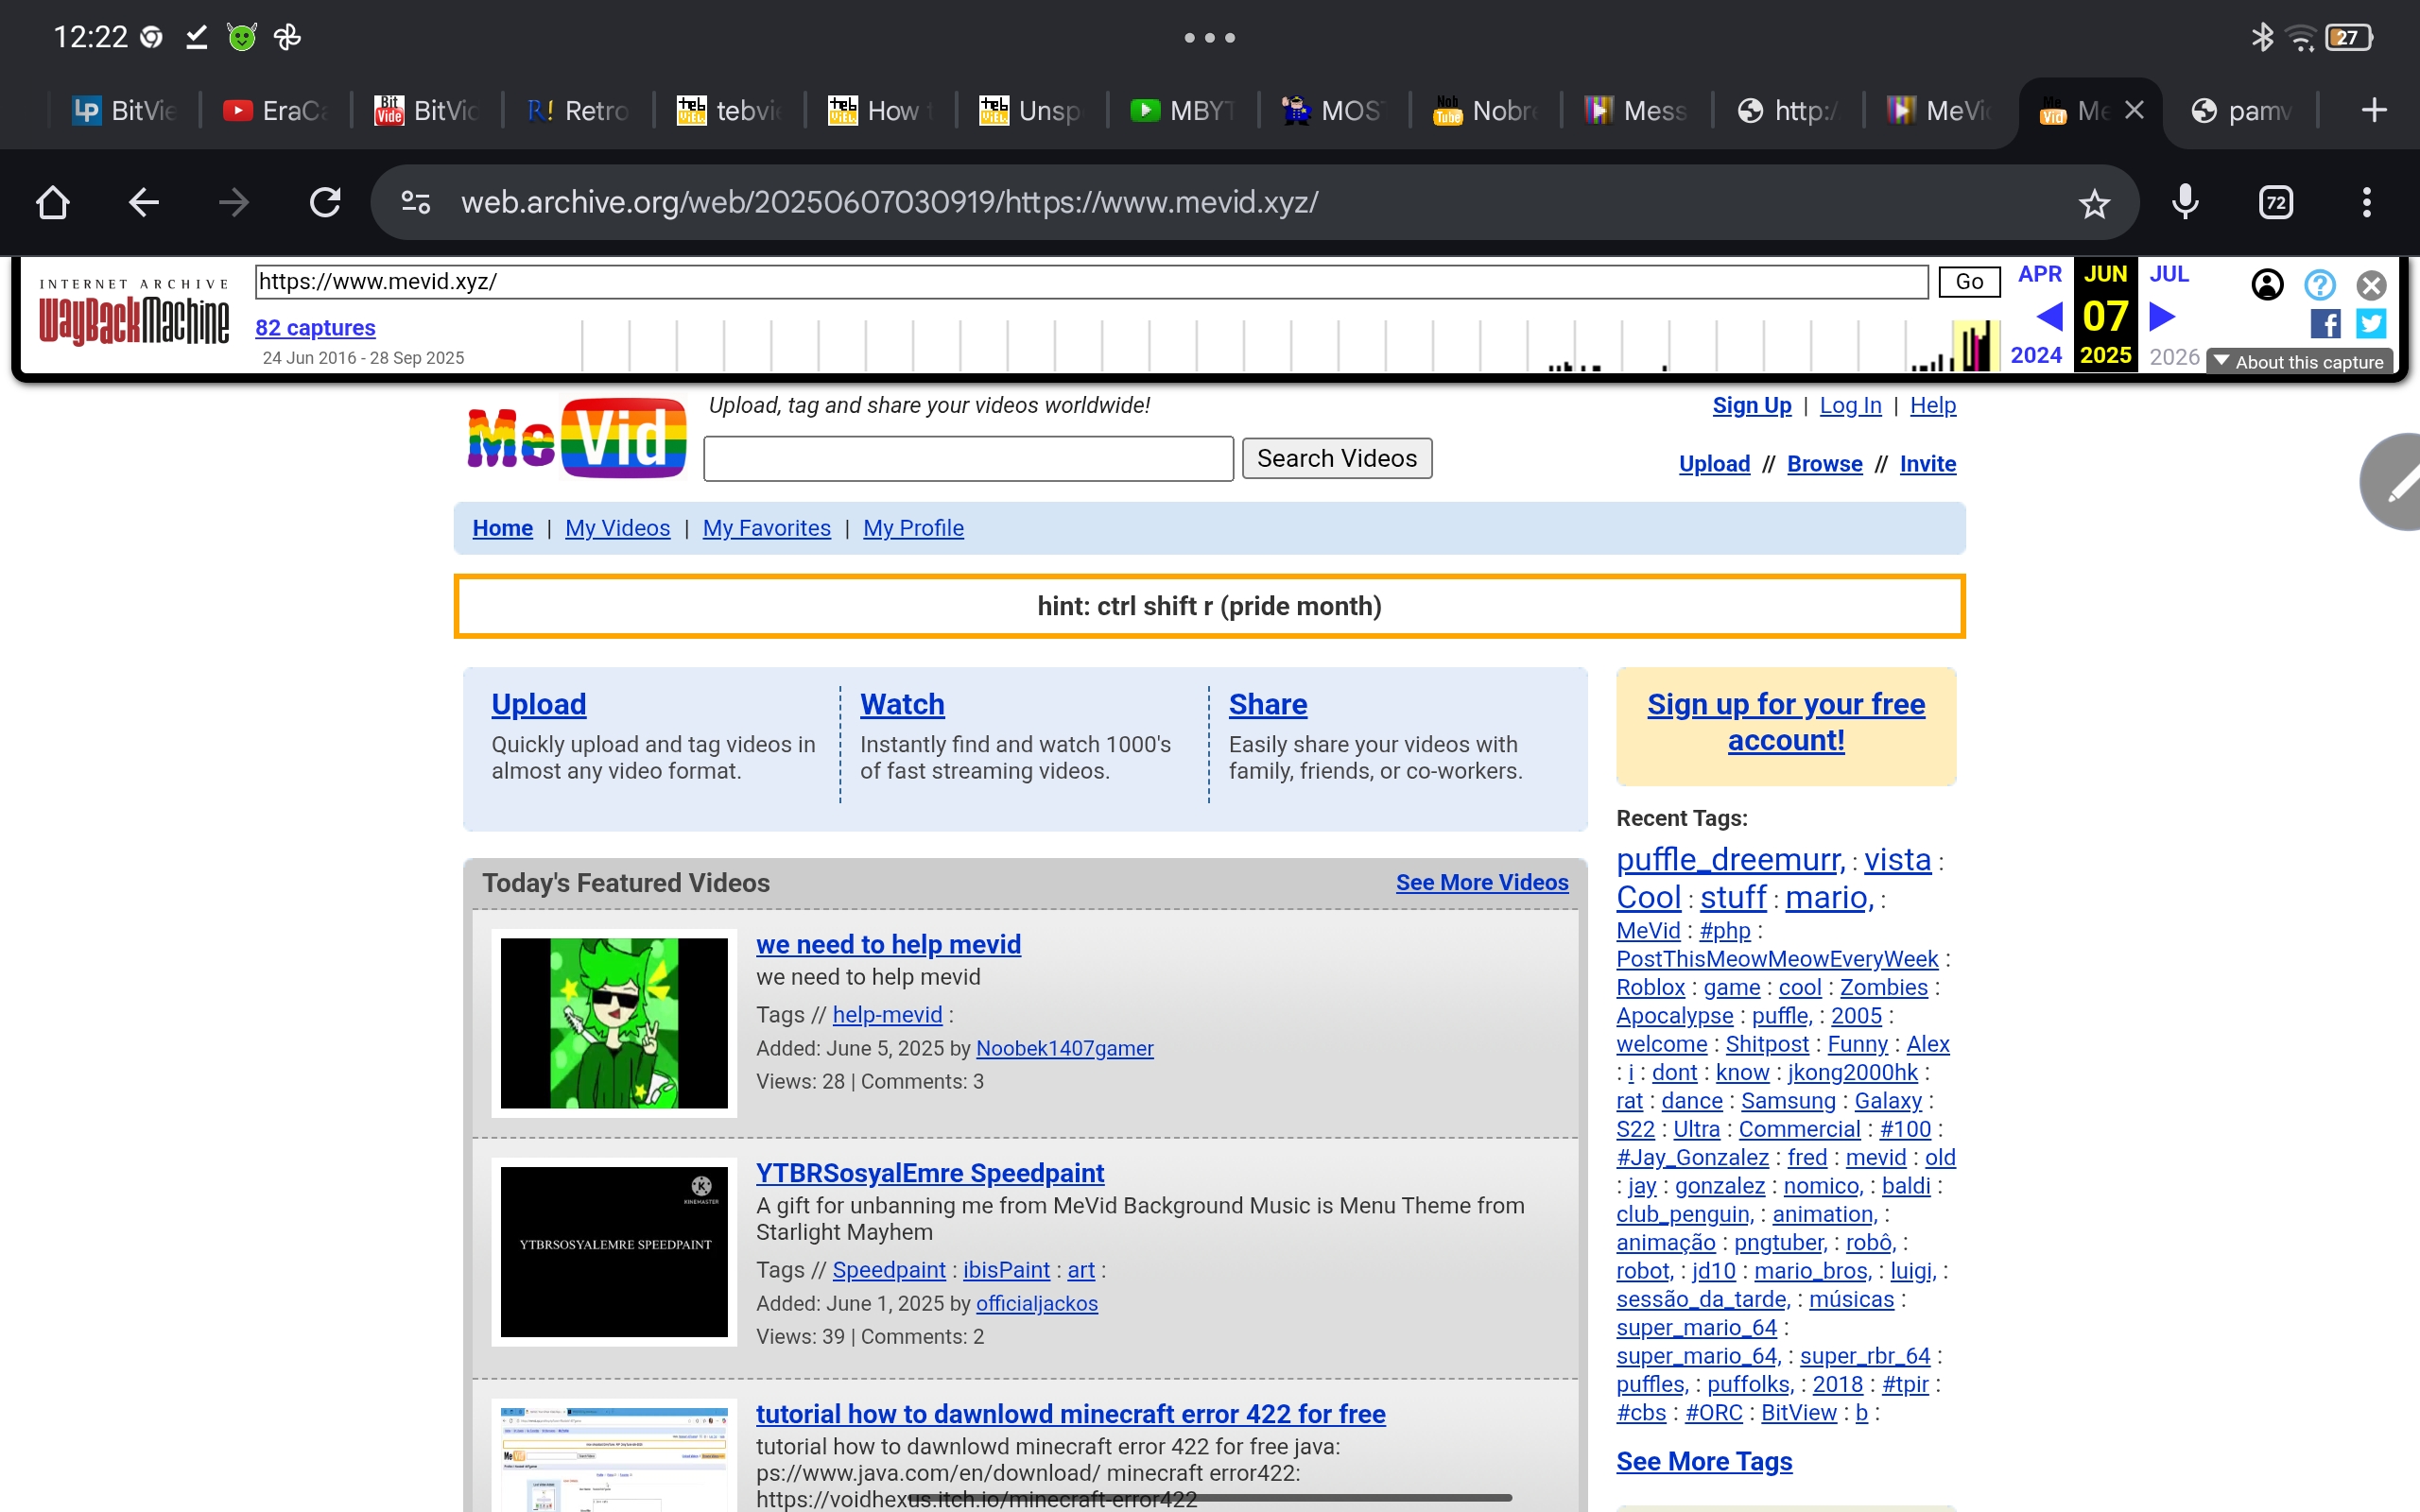Click Wayback Machine help question icon
The width and height of the screenshot is (2420, 1512).
coord(2319,286)
